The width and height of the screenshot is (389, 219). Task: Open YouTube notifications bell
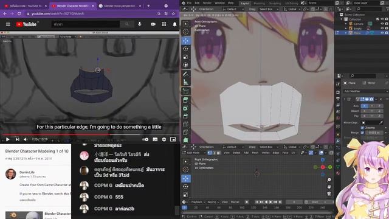tap(174, 24)
